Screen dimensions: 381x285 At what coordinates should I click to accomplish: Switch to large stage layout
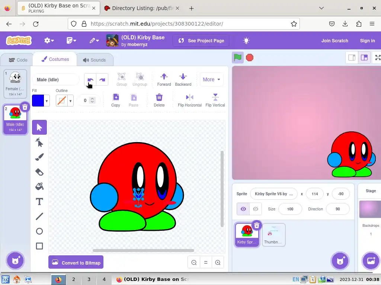coord(364,58)
